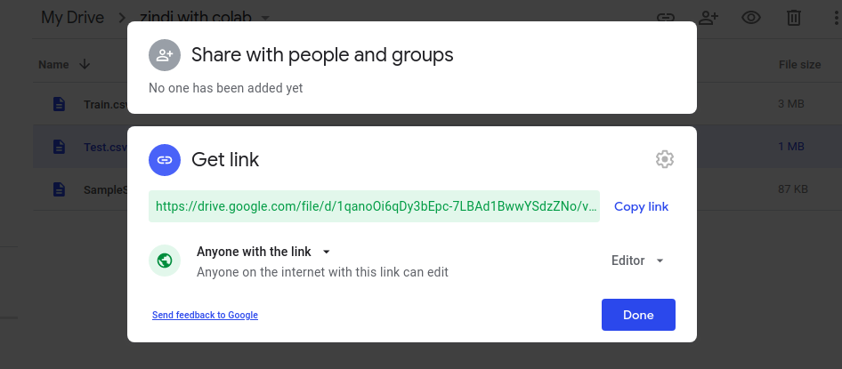Expand the zindi with colab folder dropdown
The width and height of the screenshot is (842, 369).
265,18
